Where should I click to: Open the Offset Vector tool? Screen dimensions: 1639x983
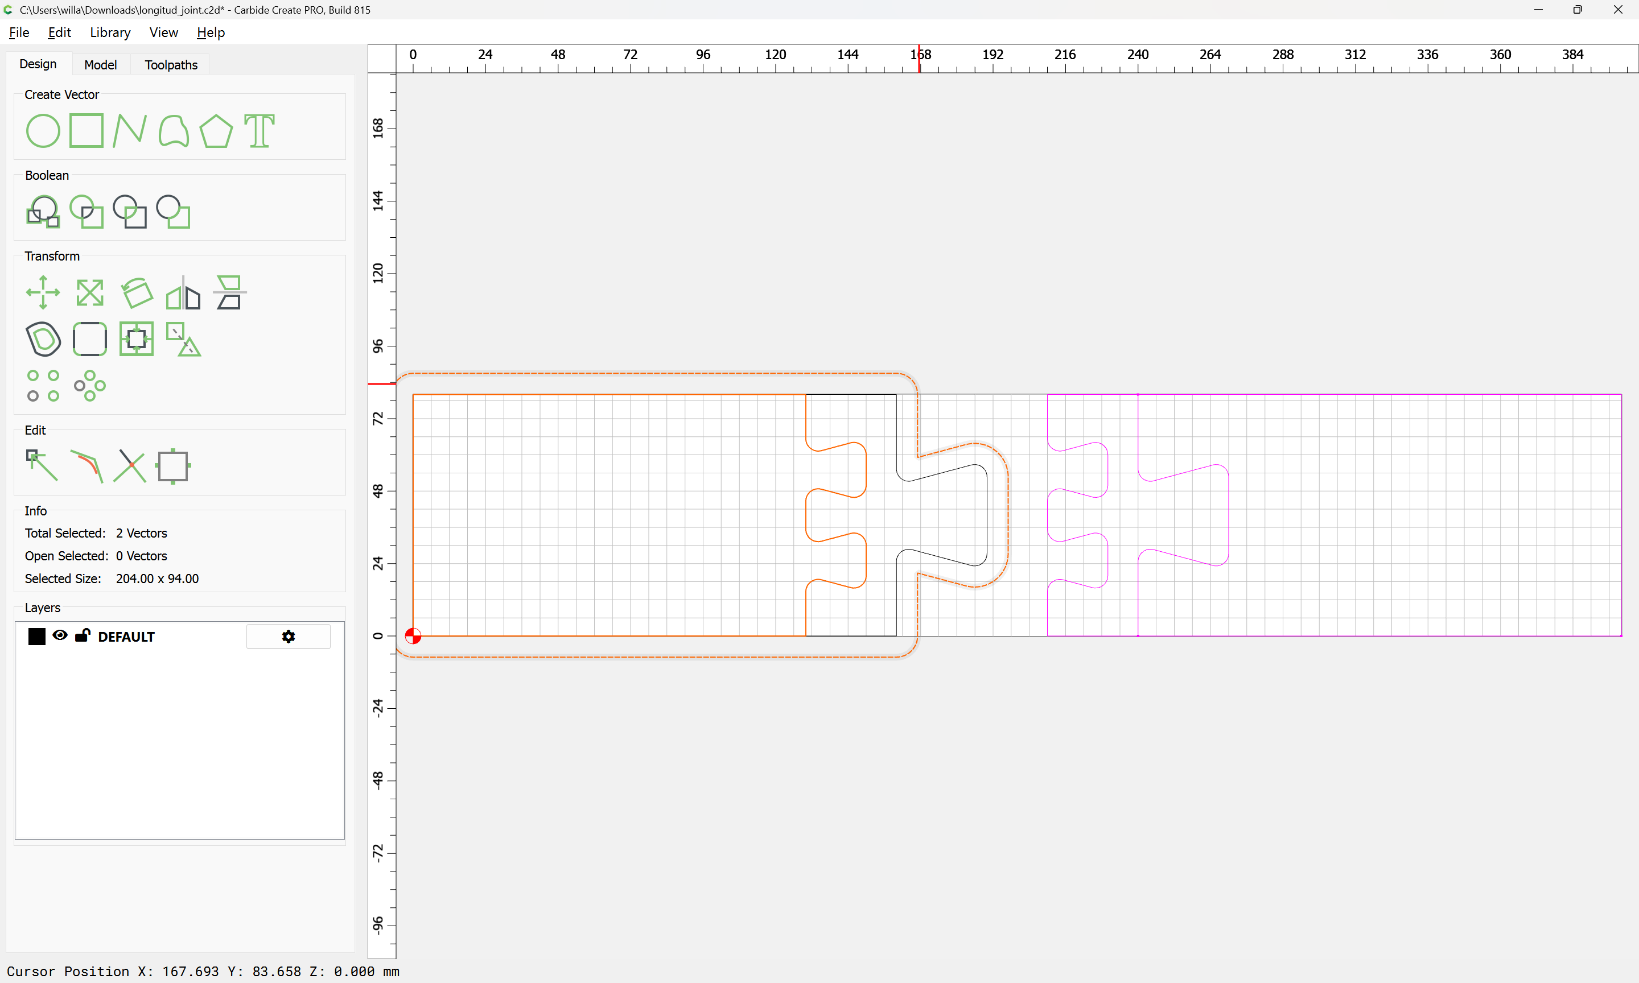click(43, 339)
